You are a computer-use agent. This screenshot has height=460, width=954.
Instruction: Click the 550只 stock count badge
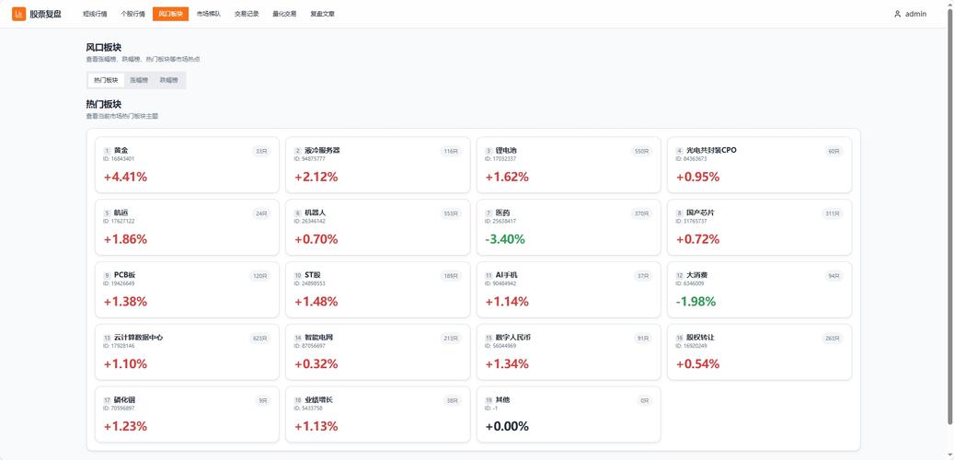click(642, 152)
